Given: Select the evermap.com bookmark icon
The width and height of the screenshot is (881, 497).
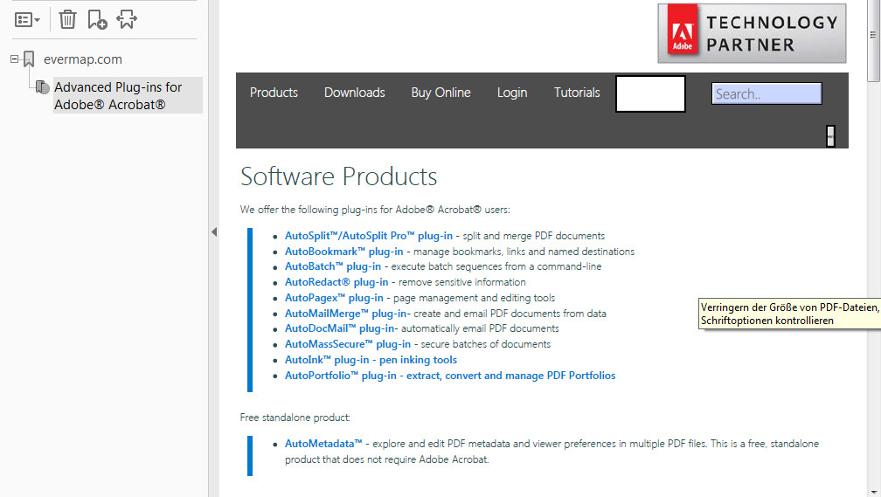Looking at the screenshot, I should [29, 59].
